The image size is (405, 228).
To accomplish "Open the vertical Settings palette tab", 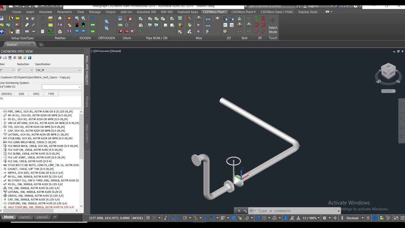I will 87,102.
